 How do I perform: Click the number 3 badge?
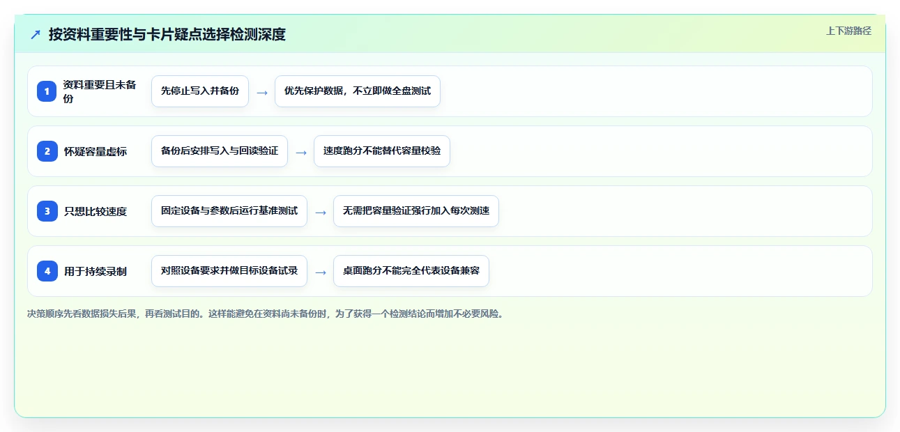pyautogui.click(x=47, y=211)
